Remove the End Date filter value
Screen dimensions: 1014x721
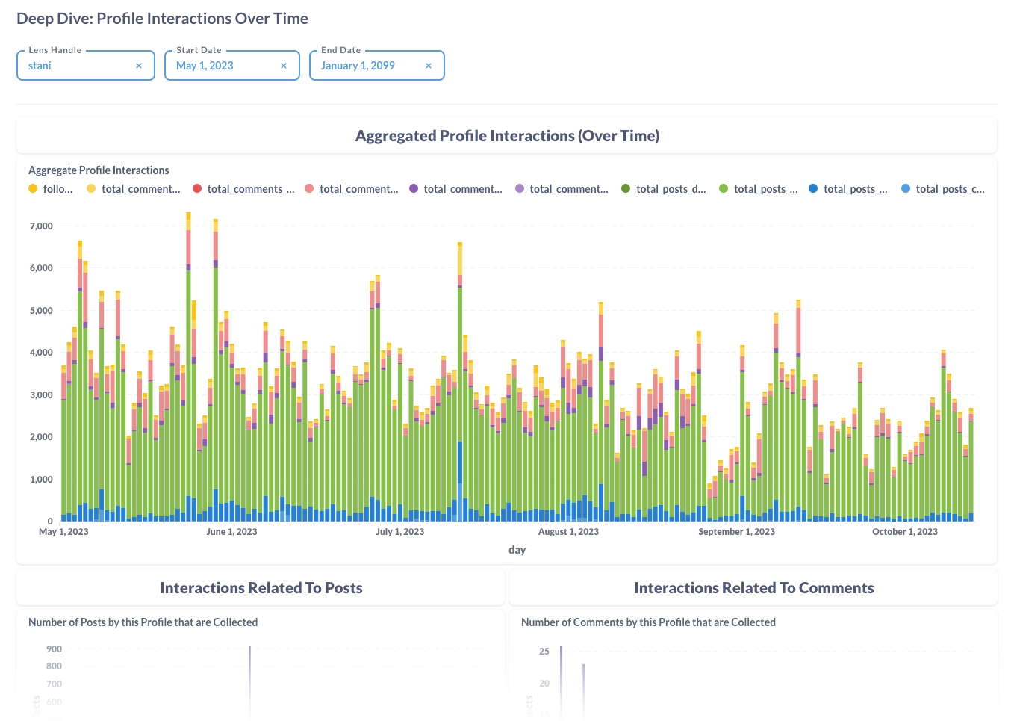click(429, 66)
